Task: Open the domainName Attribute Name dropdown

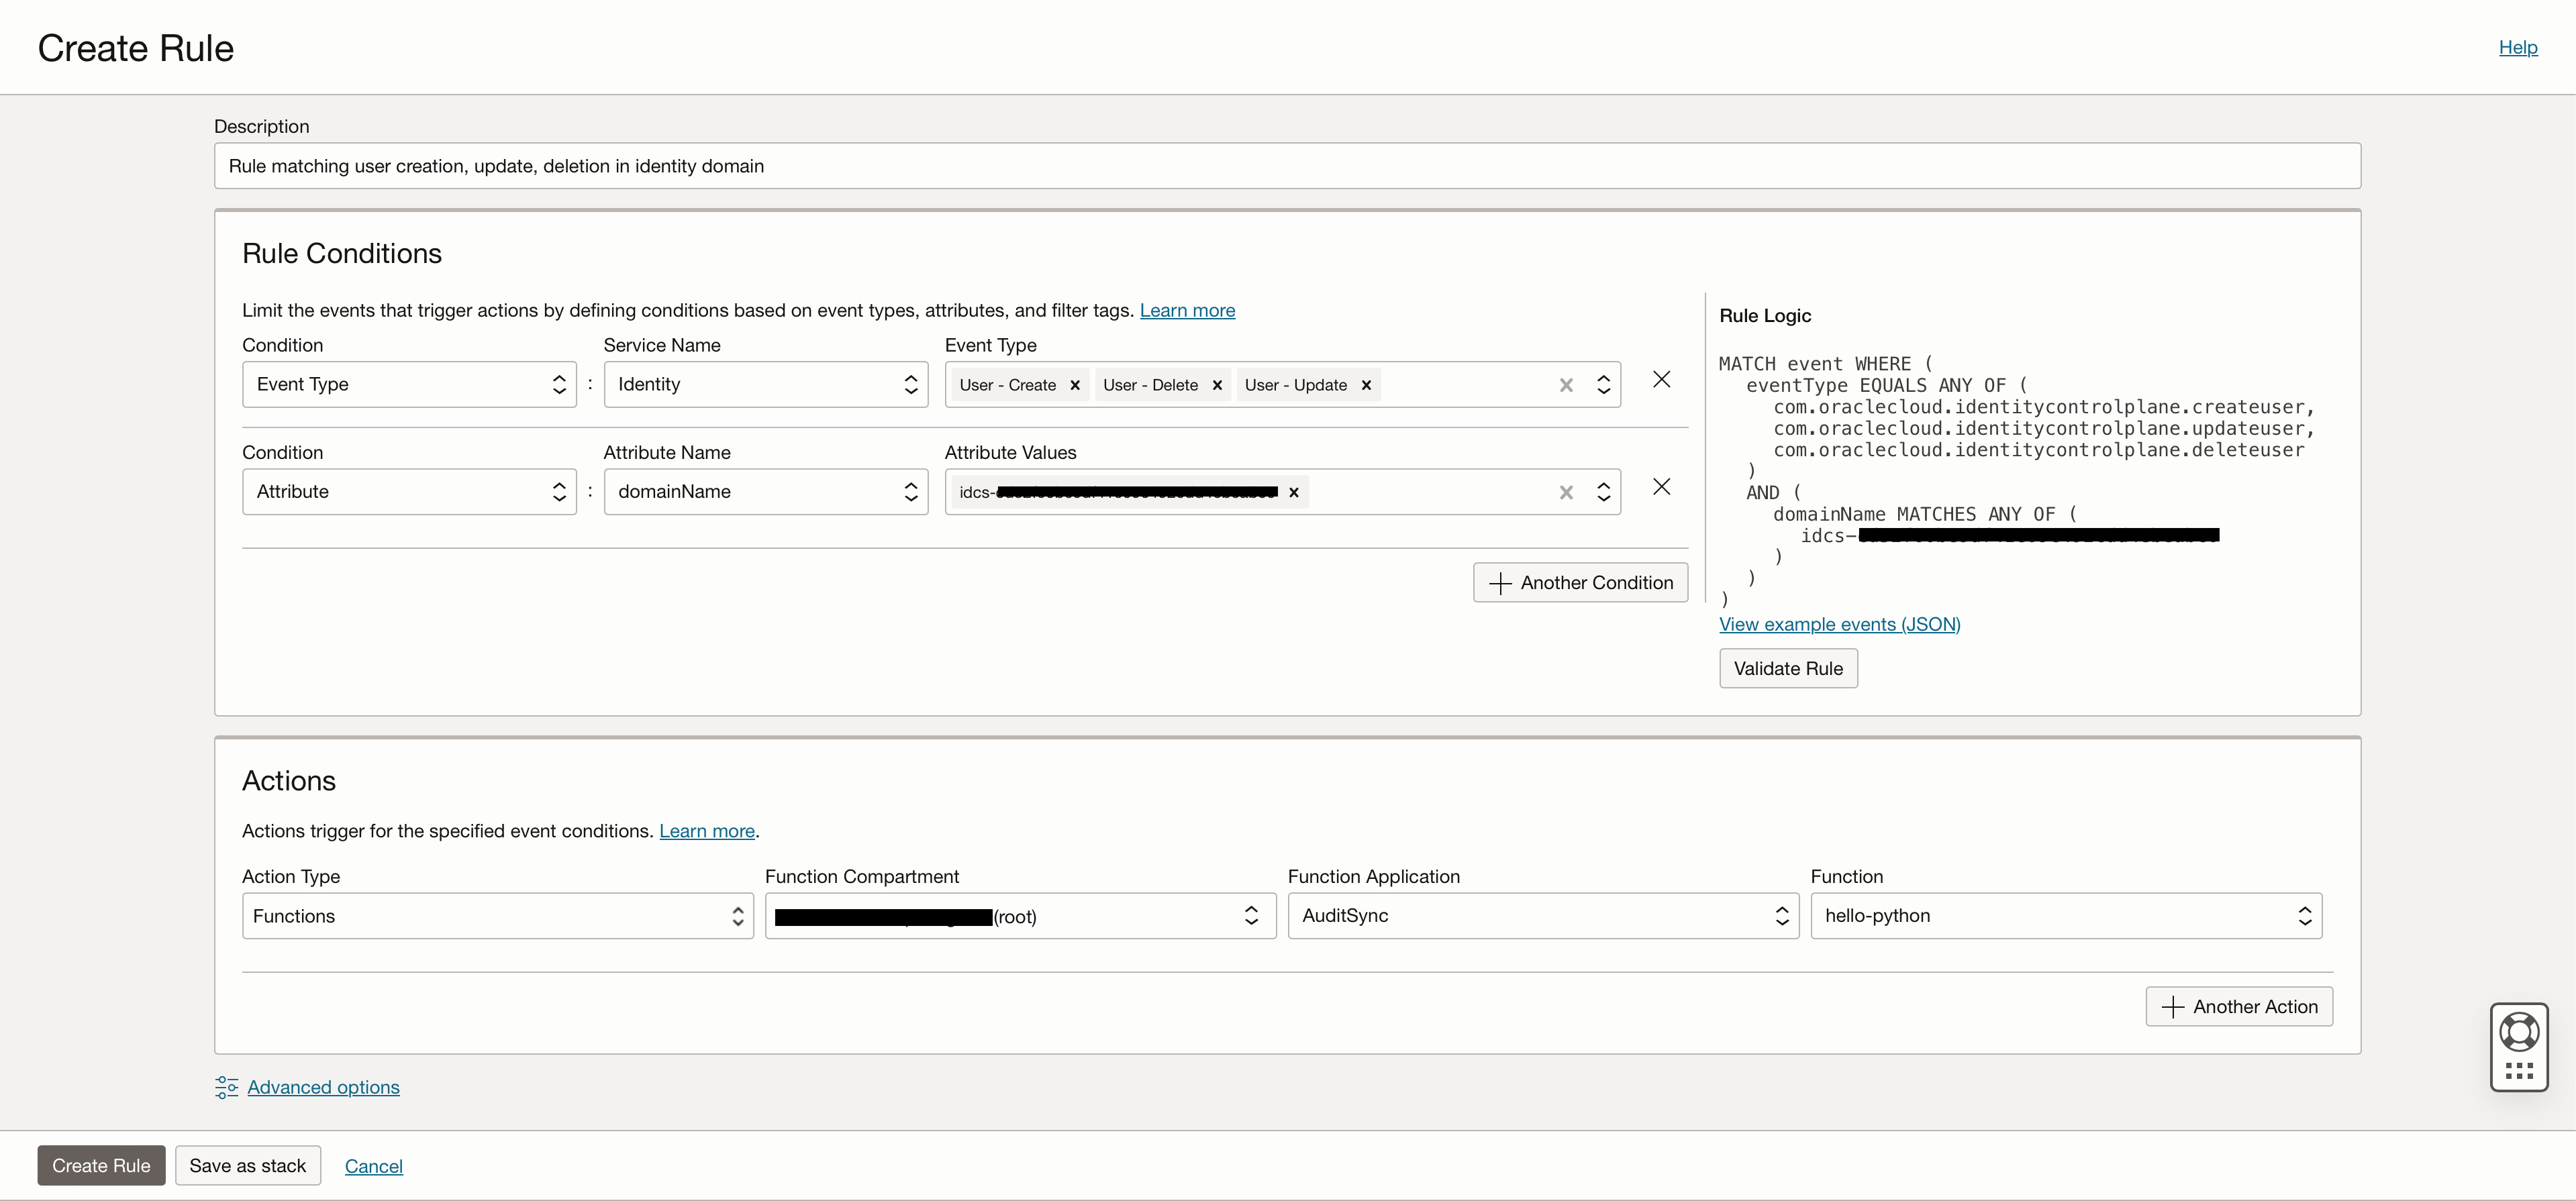Action: pos(766,492)
